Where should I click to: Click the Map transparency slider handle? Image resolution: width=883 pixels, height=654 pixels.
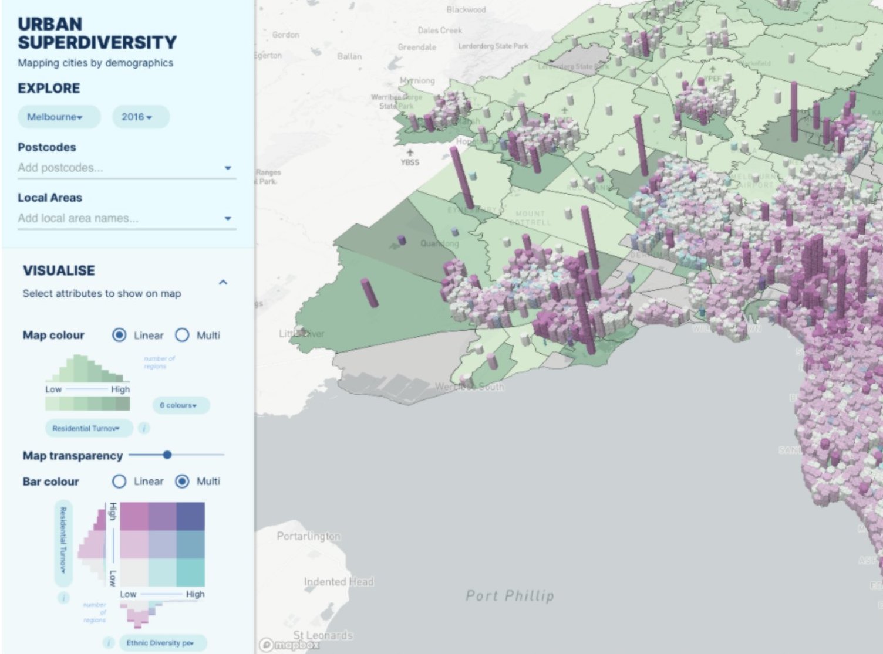pos(167,455)
